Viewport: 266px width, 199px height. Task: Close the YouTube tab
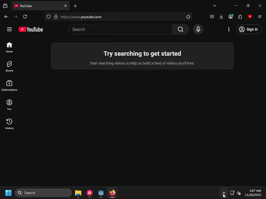65,6
